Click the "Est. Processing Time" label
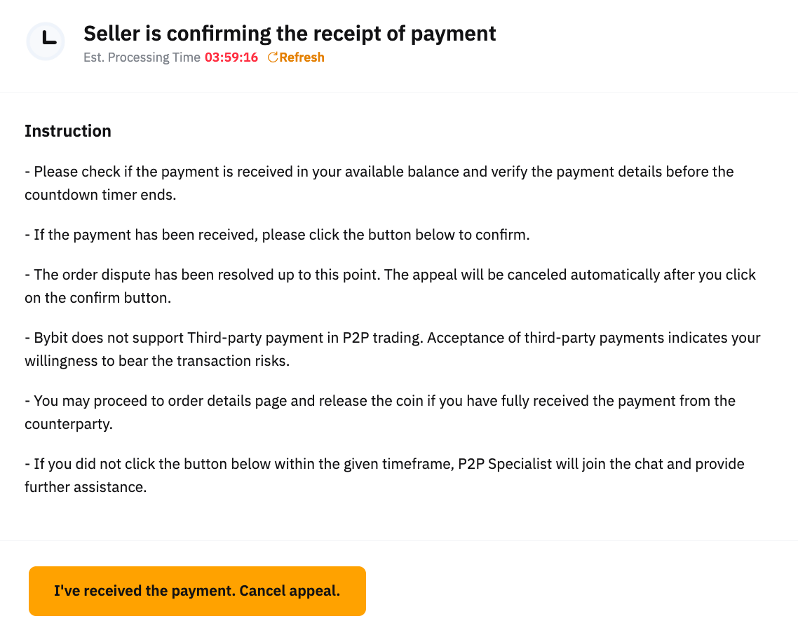Image resolution: width=798 pixels, height=635 pixels. (x=142, y=57)
